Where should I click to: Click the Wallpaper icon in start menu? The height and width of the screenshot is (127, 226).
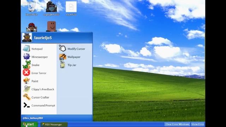(63, 57)
